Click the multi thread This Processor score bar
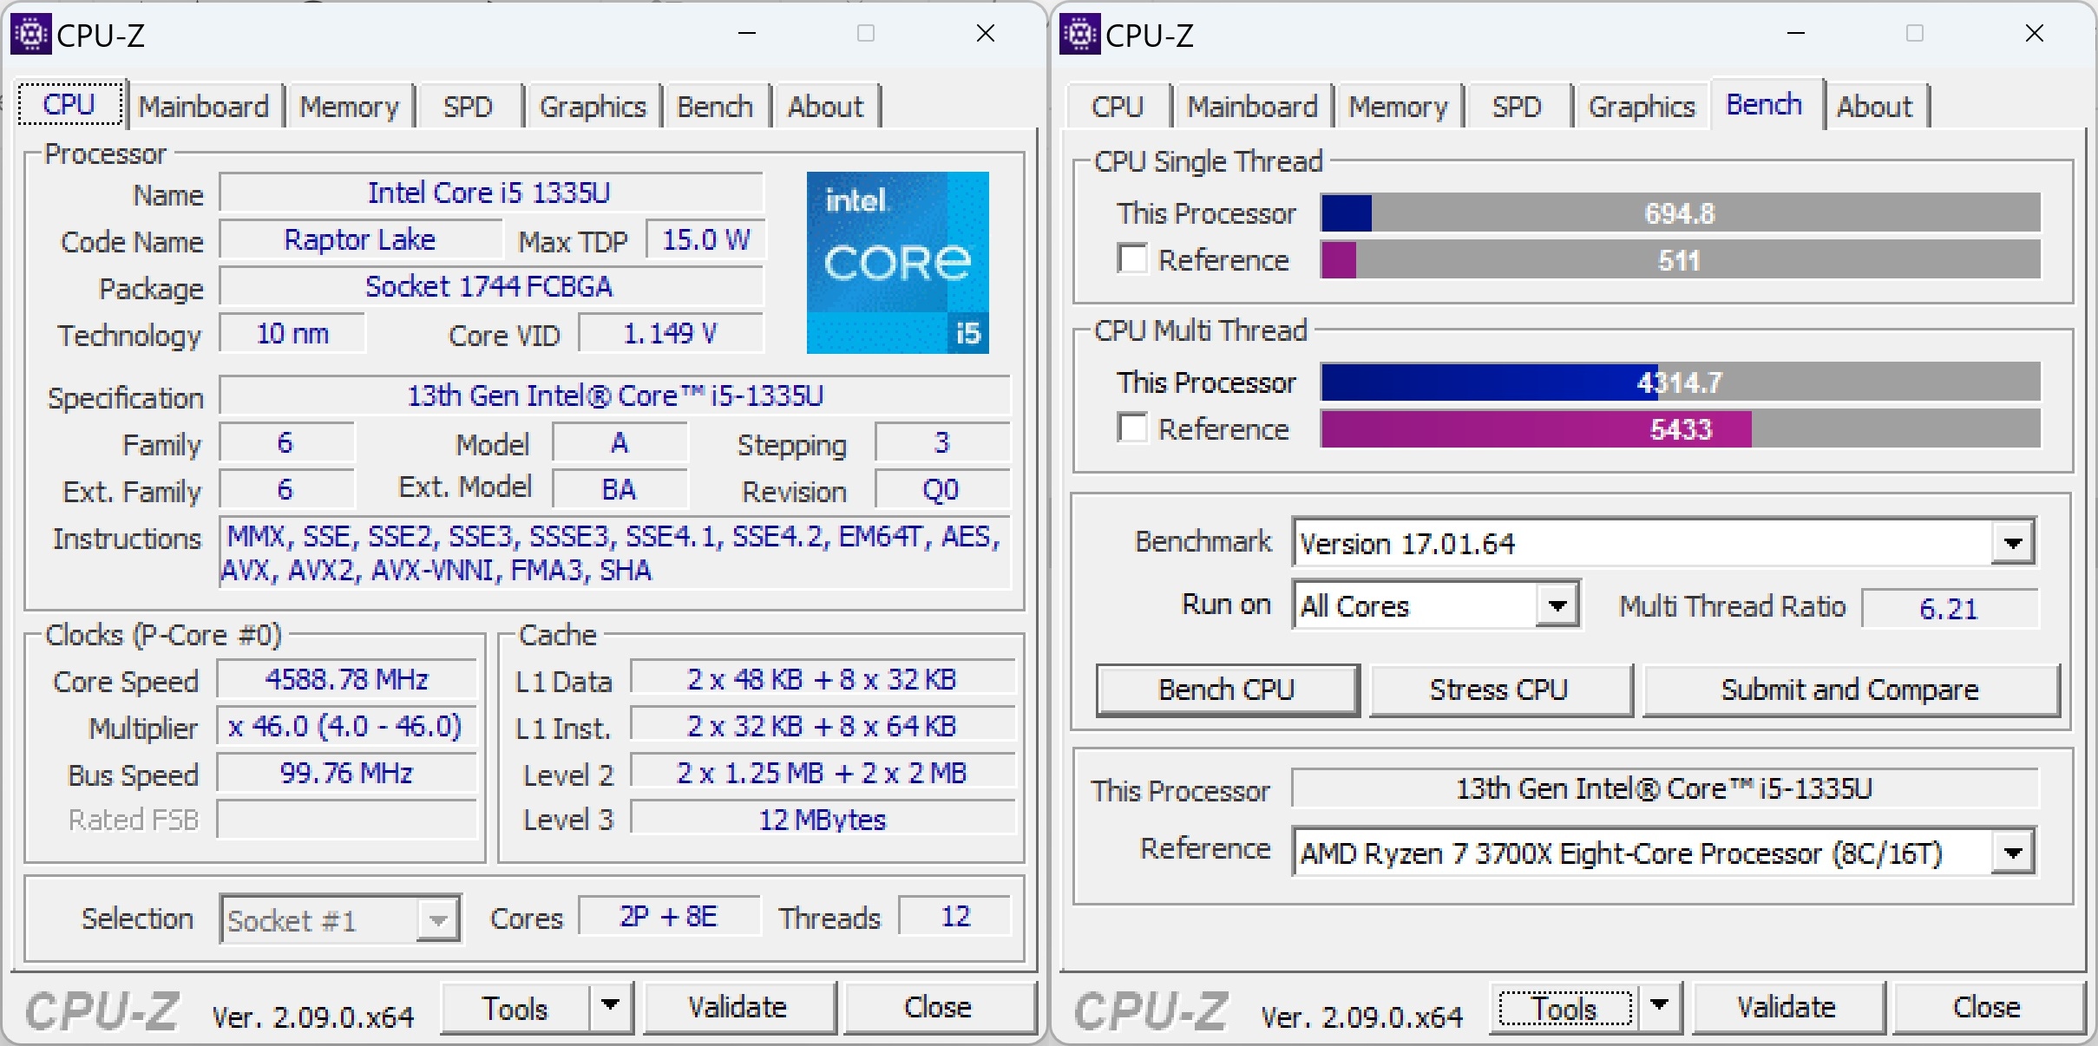Image resolution: width=2098 pixels, height=1046 pixels. point(1680,382)
